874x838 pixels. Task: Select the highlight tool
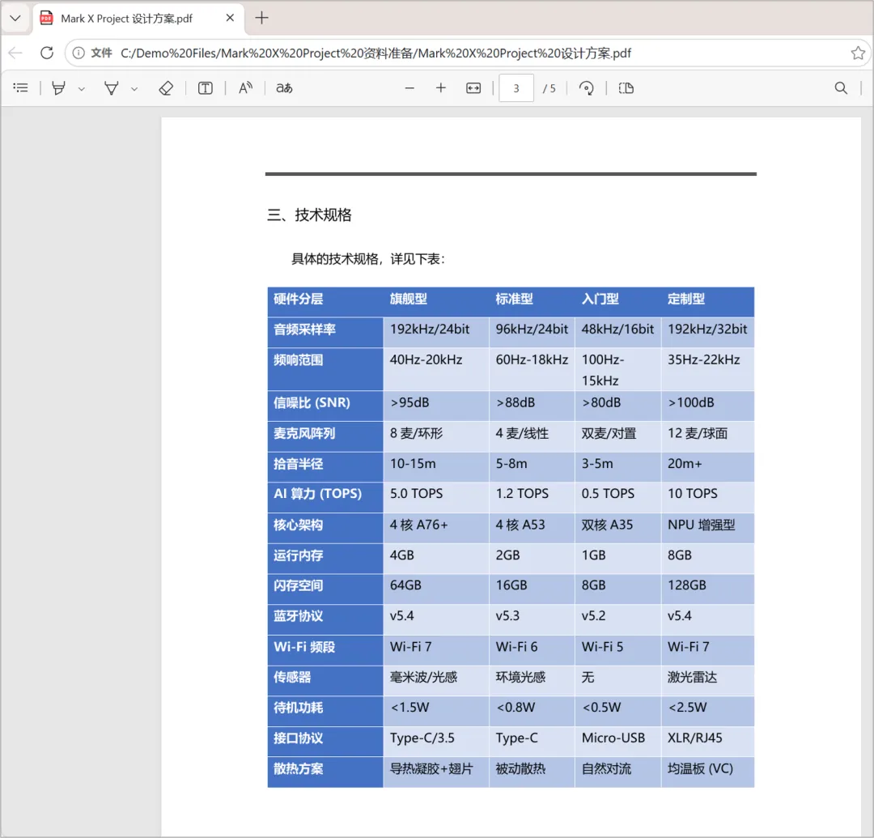point(58,88)
